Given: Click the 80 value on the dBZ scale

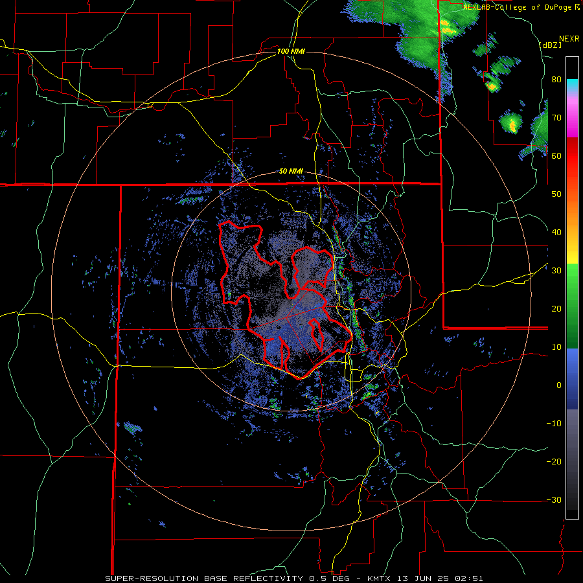Looking at the screenshot, I should tap(556, 80).
